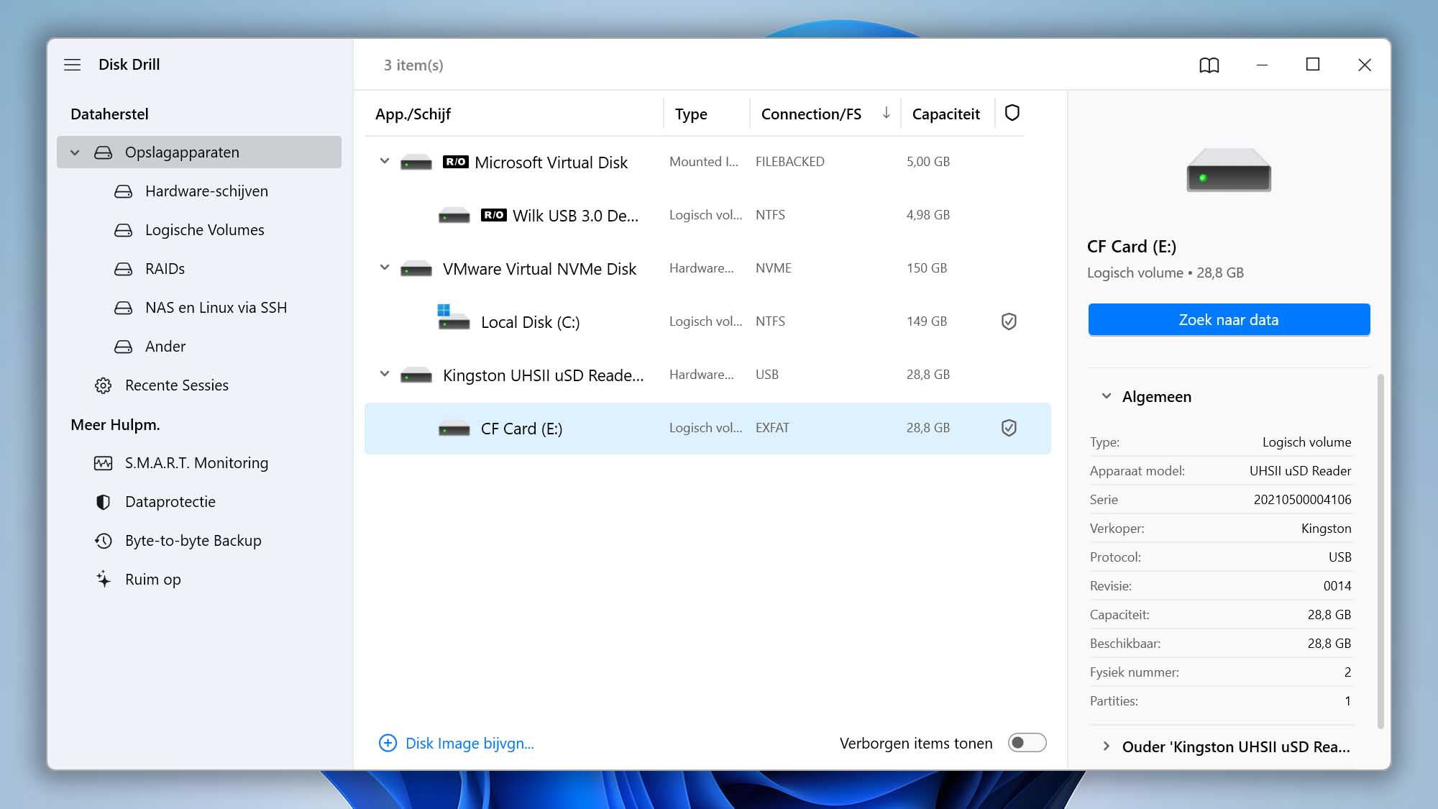Open Dataprotectie in the sidebar
1438x809 pixels.
(199, 502)
